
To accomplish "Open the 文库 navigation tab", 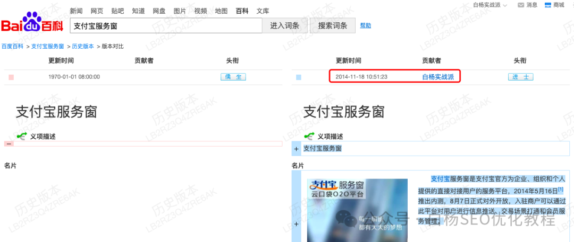I will [x=263, y=11].
